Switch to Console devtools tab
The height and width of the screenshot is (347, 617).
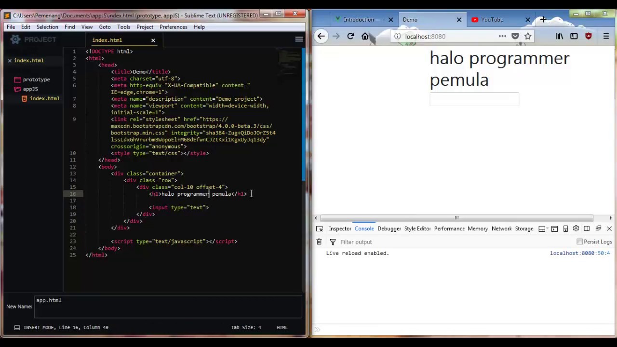(364, 229)
